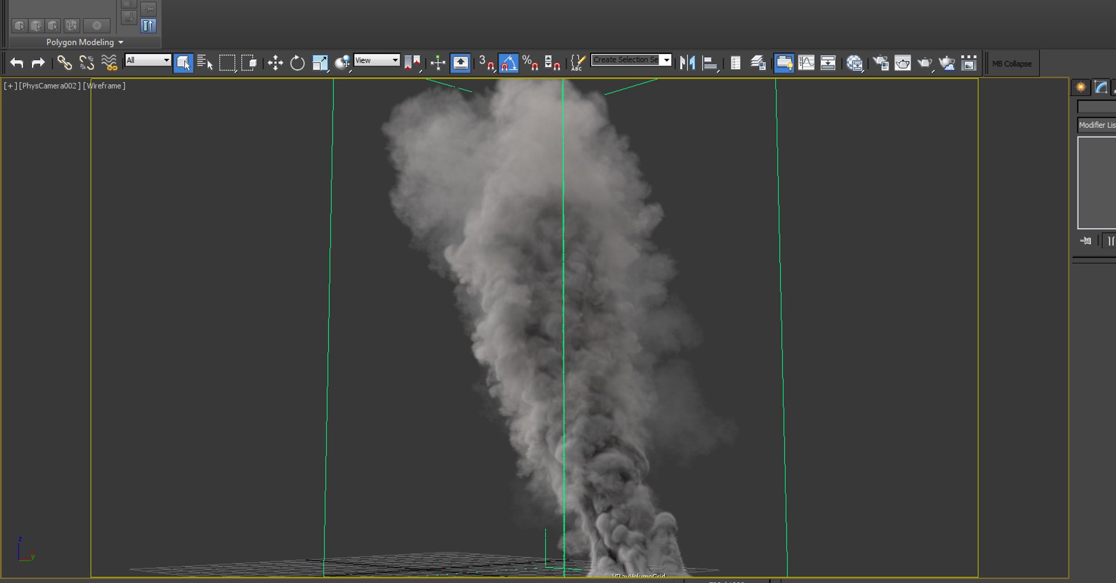Click the Undo arrow
This screenshot has width=1116, height=583.
tap(17, 63)
